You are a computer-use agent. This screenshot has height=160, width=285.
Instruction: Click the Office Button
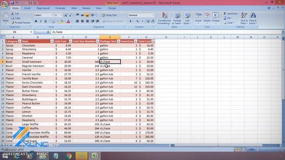point(4,4)
